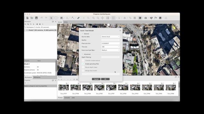
Task: Select the DJI_0766 photo thumbnail
Action: coord(171,87)
